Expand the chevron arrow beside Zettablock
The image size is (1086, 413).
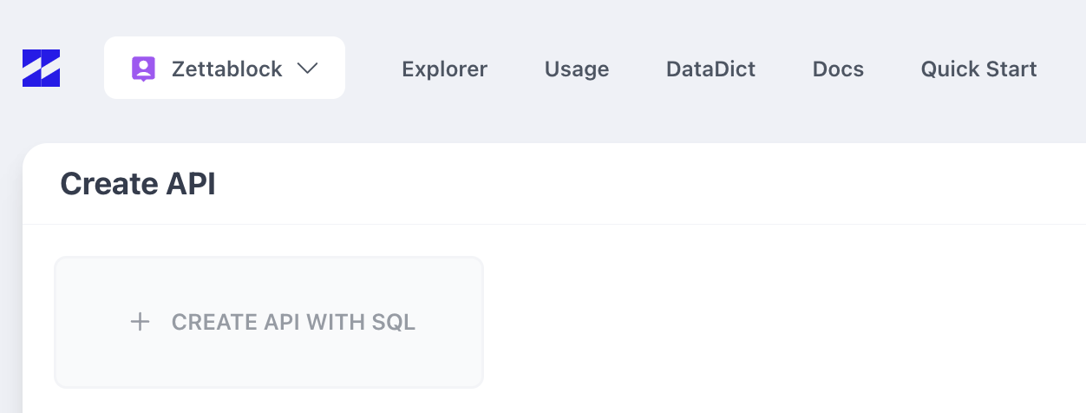tap(307, 69)
